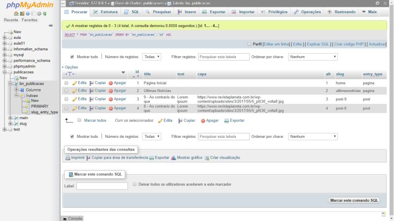Select the checkbox for Ultimas Noticias row

click(x=66, y=91)
